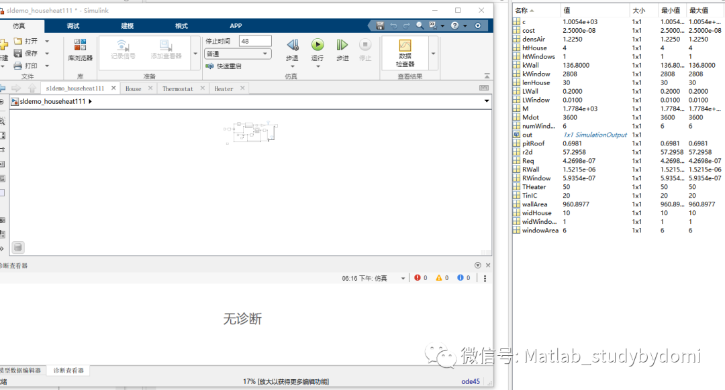Switch to the 仿真 ribbon tab
This screenshot has width=725, height=390.
click(x=19, y=26)
